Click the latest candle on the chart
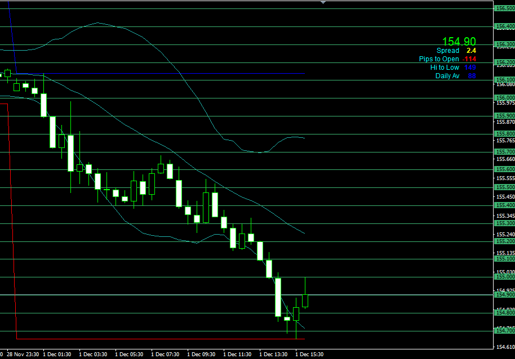The height and width of the screenshot is (359, 515). tap(305, 300)
